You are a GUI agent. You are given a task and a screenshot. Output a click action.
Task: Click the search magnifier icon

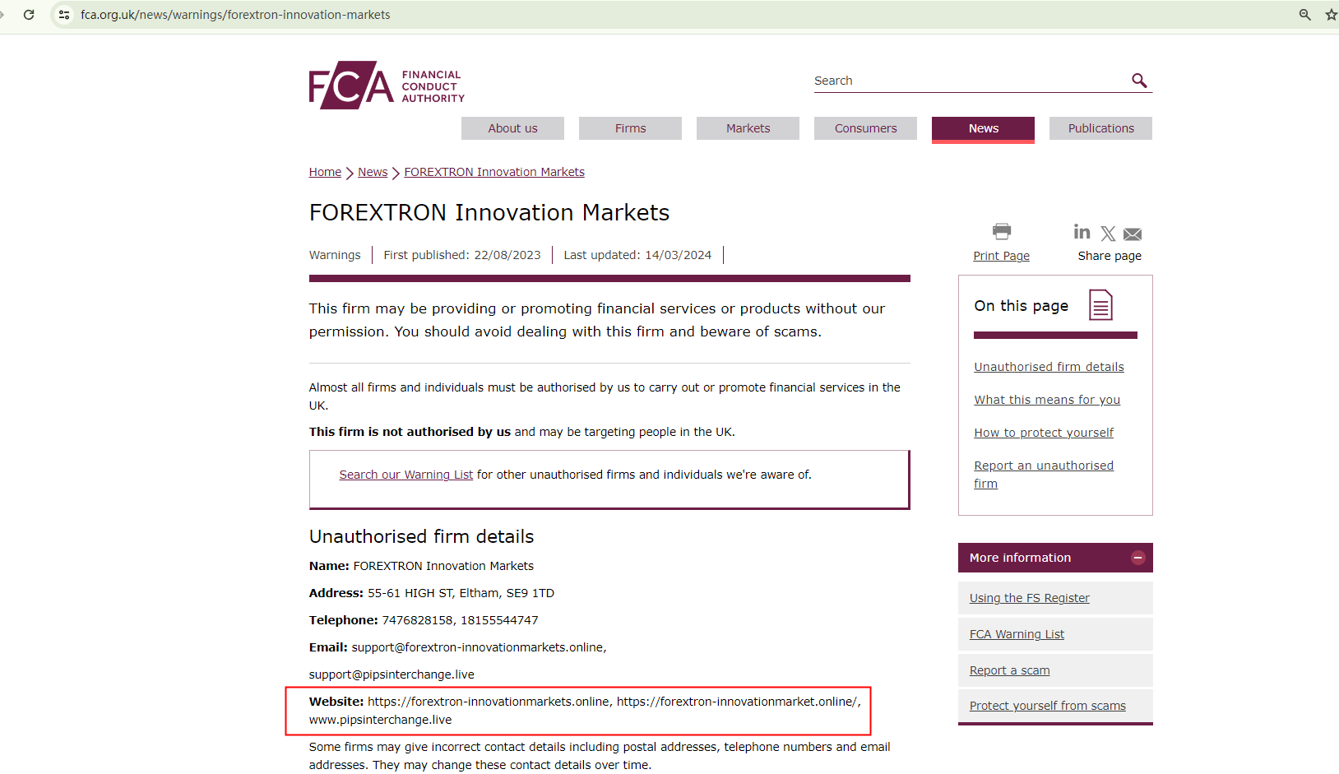click(x=1139, y=81)
